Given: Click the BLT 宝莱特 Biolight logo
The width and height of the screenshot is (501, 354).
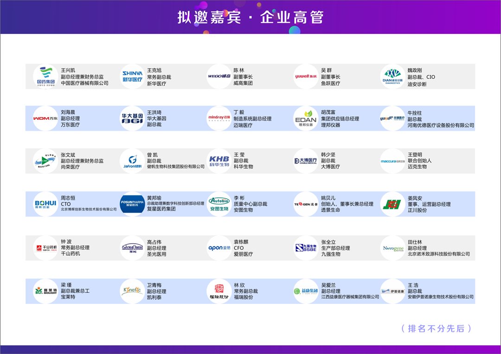Looking at the screenshot, I should coord(45,291).
